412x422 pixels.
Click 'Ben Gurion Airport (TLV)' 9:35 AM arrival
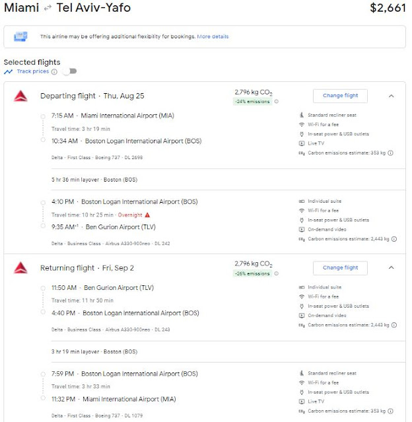121,227
